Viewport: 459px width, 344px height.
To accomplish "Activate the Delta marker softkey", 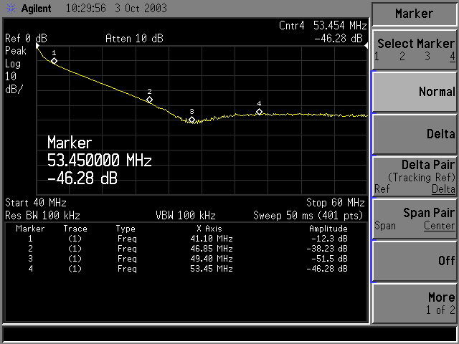I will point(415,134).
